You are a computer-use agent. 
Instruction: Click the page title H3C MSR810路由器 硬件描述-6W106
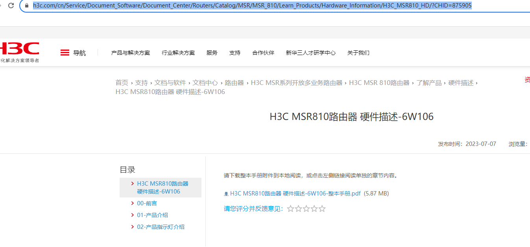point(352,117)
